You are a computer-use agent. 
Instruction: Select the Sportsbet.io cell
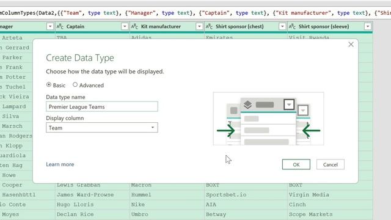(x=246, y=194)
